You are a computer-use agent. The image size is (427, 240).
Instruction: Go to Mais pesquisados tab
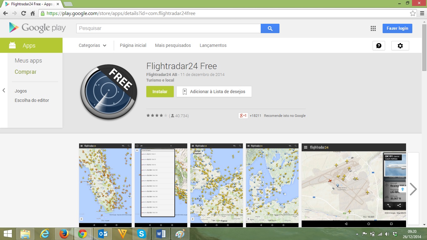pyautogui.click(x=173, y=45)
